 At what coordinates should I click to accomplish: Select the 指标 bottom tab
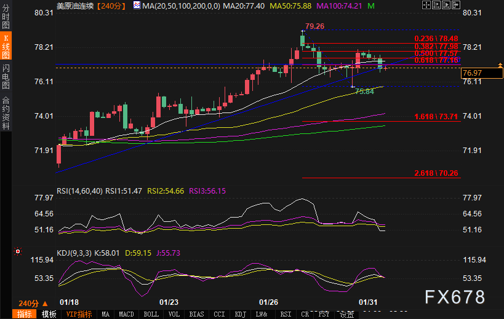click(25, 314)
